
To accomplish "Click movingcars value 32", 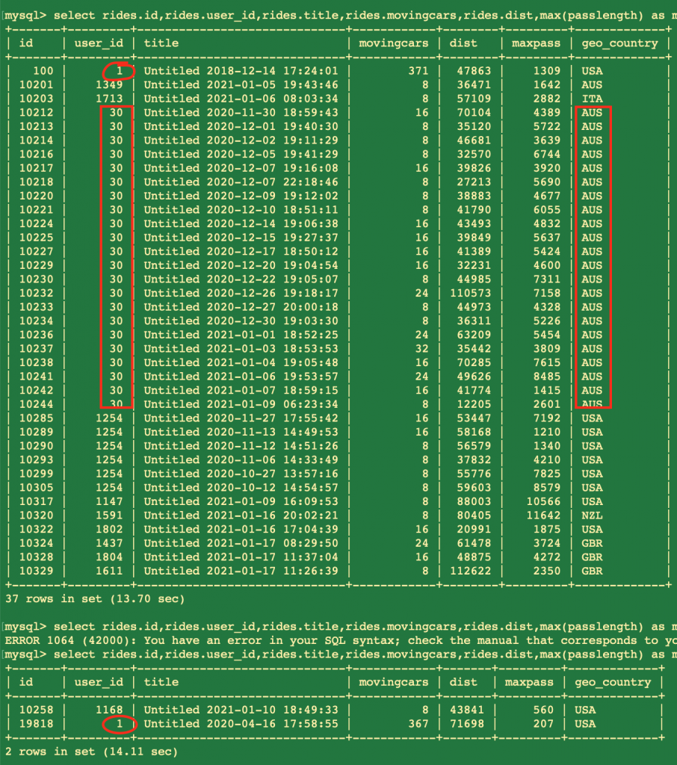I will [421, 349].
